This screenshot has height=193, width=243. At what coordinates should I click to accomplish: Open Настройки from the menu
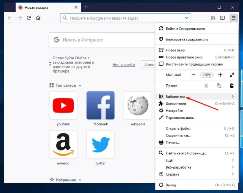[197, 110]
